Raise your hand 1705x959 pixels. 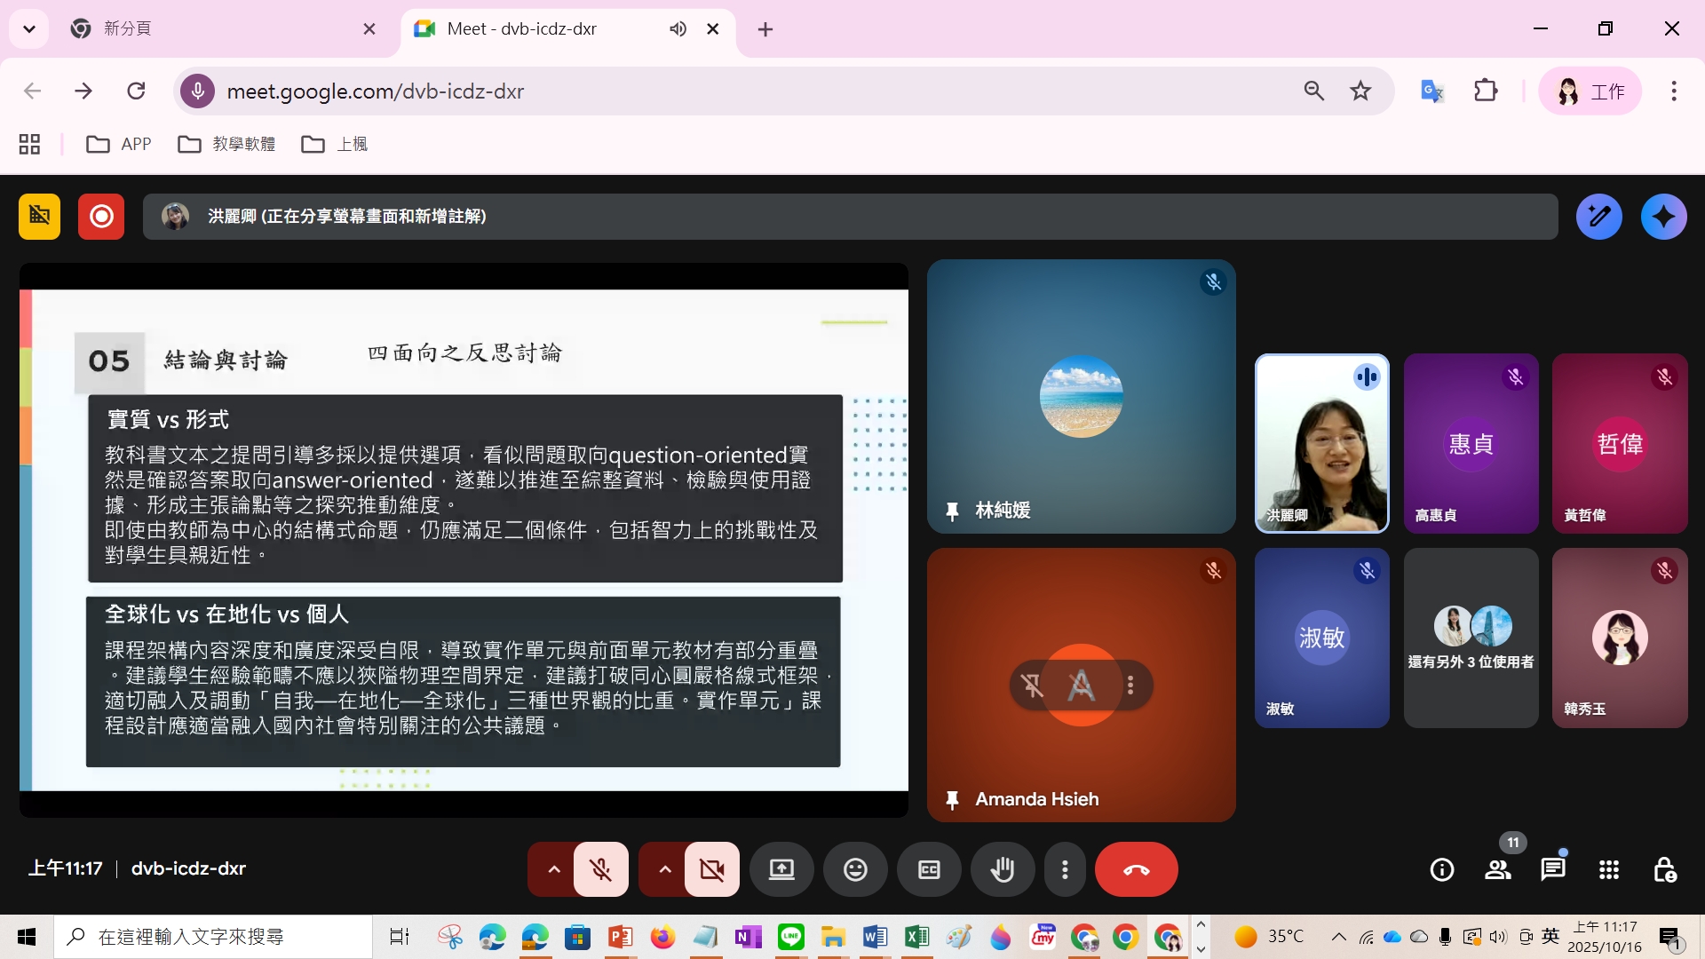1003,869
